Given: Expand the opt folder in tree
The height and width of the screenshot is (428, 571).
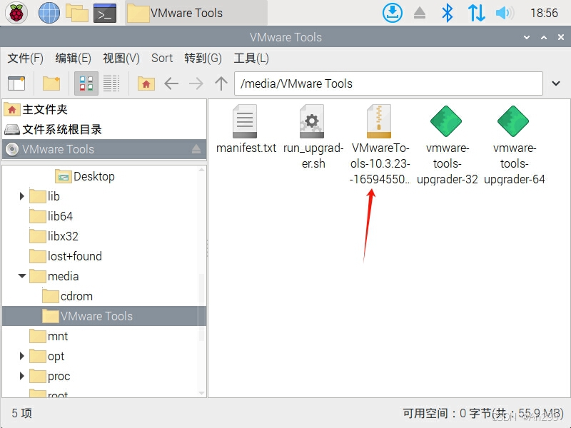Looking at the screenshot, I should point(22,356).
